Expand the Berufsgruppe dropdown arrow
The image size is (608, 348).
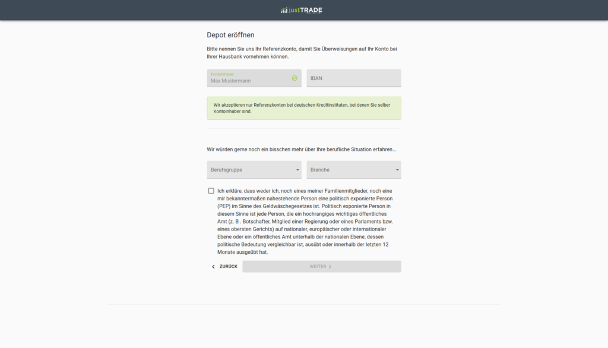297,170
